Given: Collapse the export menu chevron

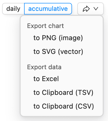Looking at the screenshot, I should point(96,9).
